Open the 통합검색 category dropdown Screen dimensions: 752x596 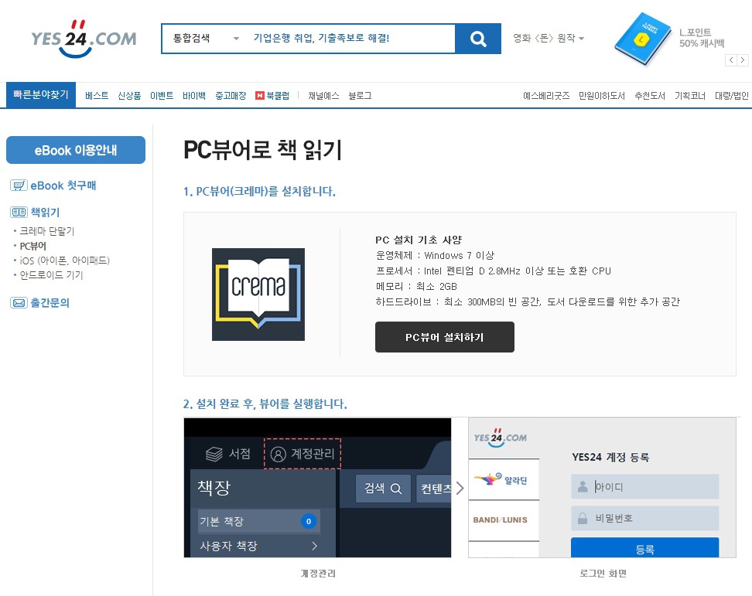click(x=205, y=39)
